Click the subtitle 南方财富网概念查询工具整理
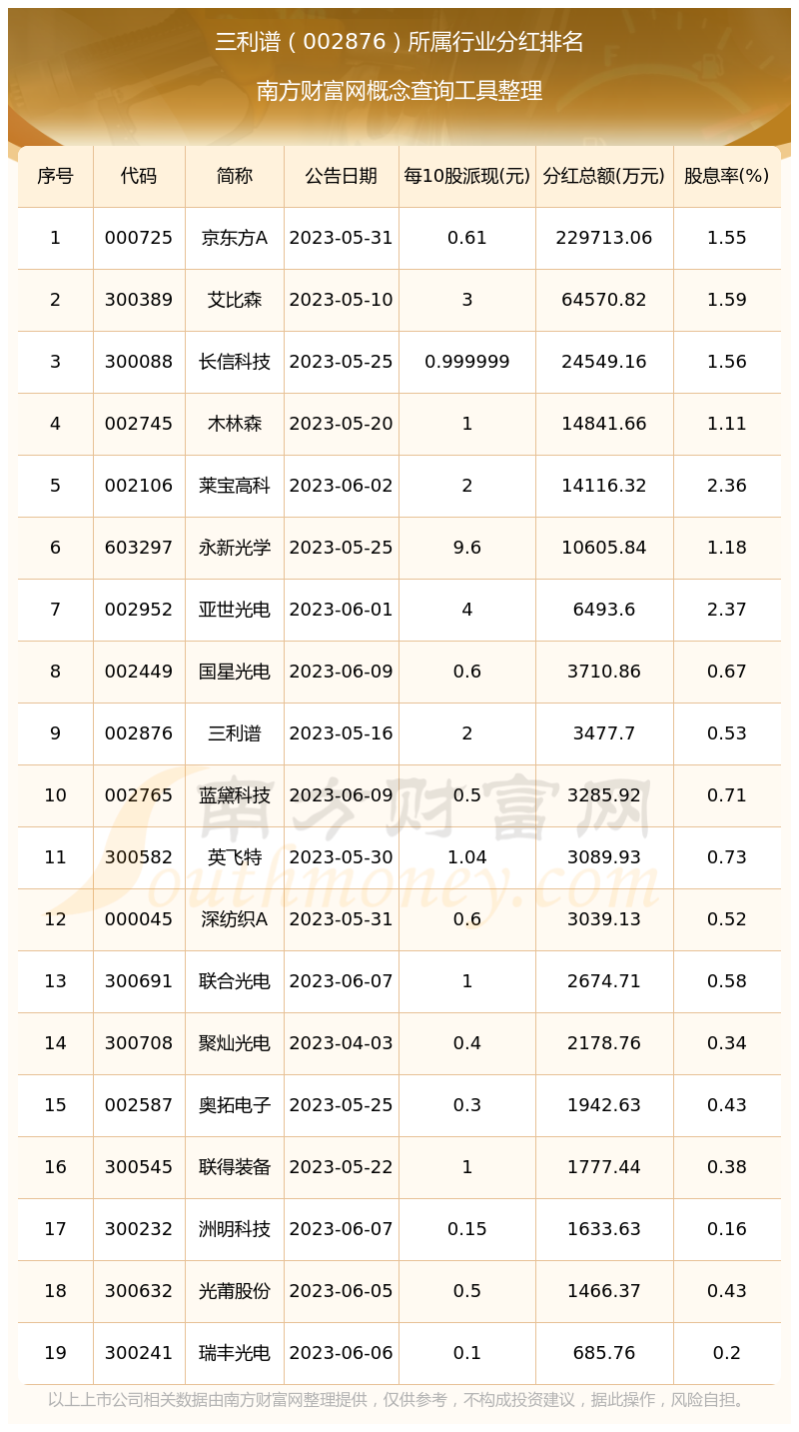Viewport: 799px width, 1432px height. [x=399, y=91]
